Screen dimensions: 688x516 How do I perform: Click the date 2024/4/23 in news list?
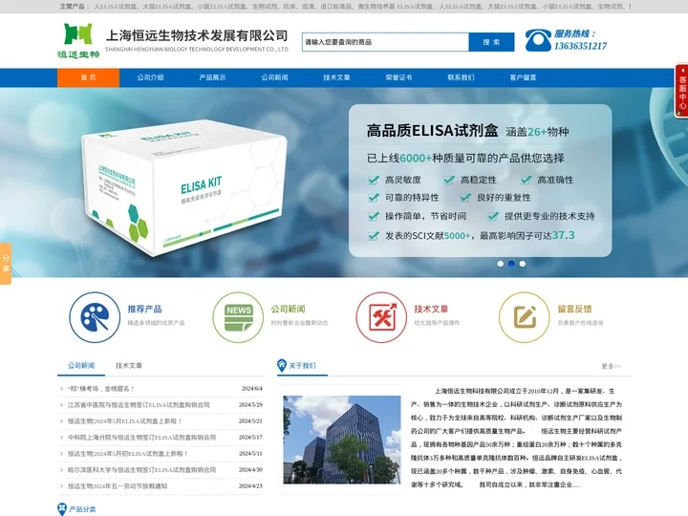point(250,486)
